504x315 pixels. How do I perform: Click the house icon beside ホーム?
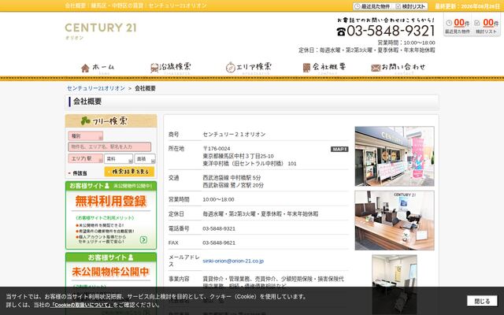tap(85, 69)
